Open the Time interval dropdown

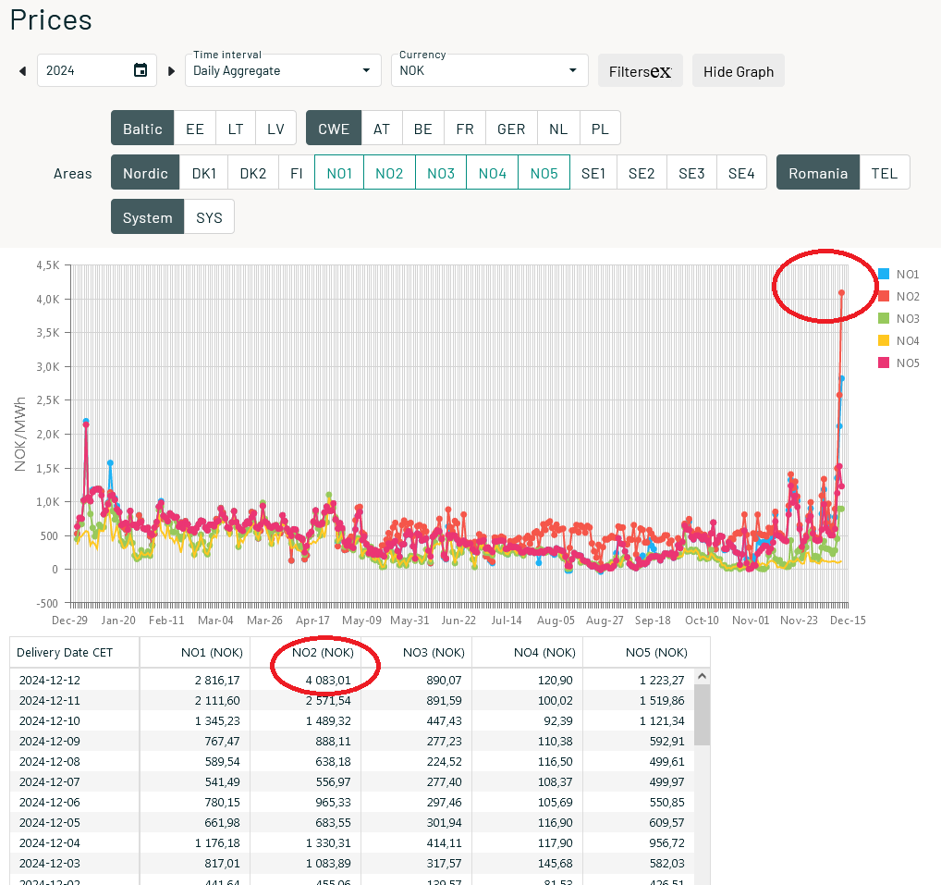pyautogui.click(x=283, y=71)
